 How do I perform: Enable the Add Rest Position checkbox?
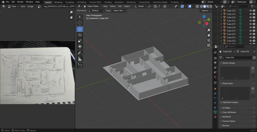tap(221, 102)
